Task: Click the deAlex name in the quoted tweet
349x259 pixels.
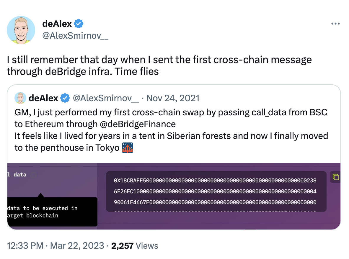Action: pos(43,98)
